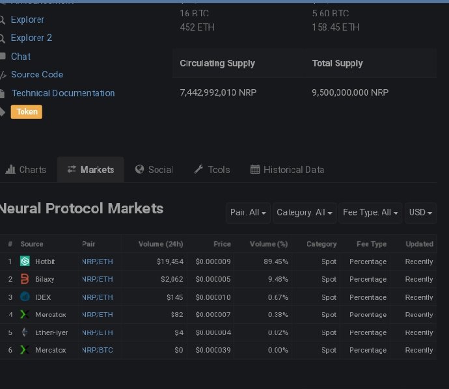
Task: Click the wrench icon on Tools tab
Action: click(198, 169)
